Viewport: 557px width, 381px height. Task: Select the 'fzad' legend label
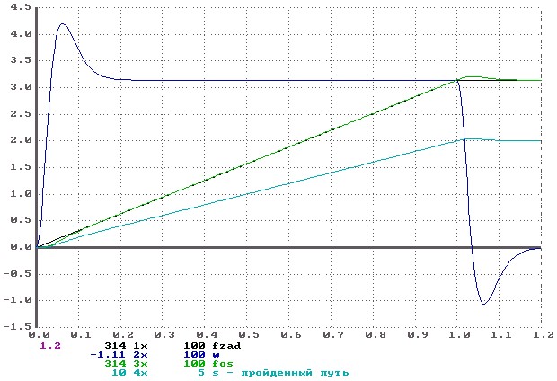click(x=226, y=345)
